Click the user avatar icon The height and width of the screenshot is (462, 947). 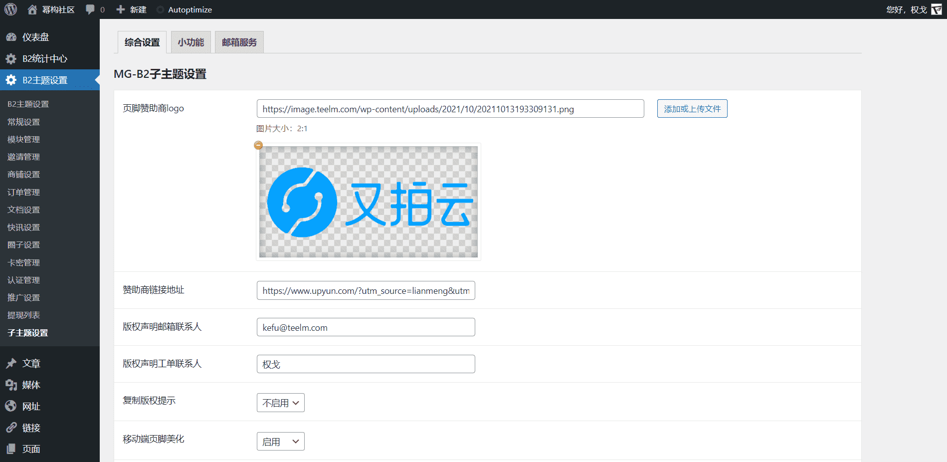click(x=937, y=9)
